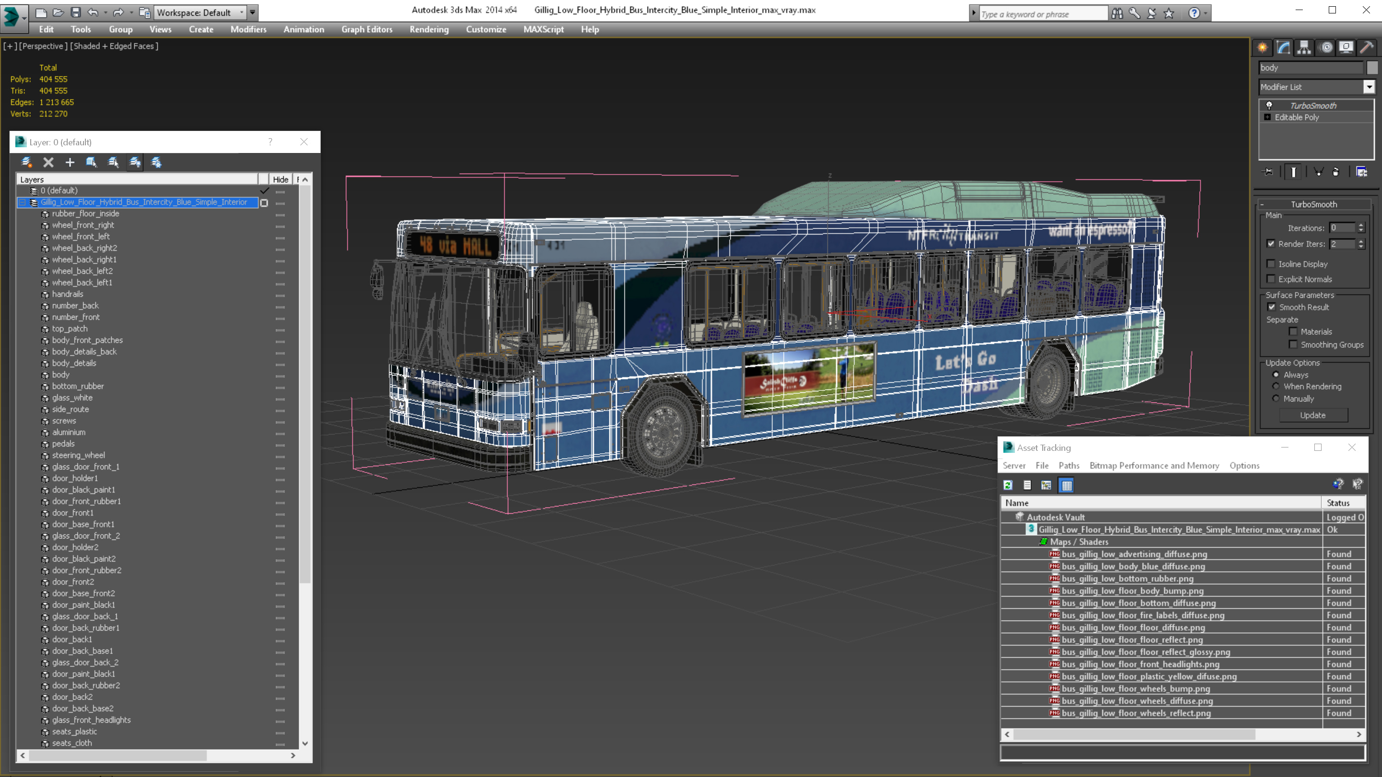Select the When Rendering update option

point(1276,386)
